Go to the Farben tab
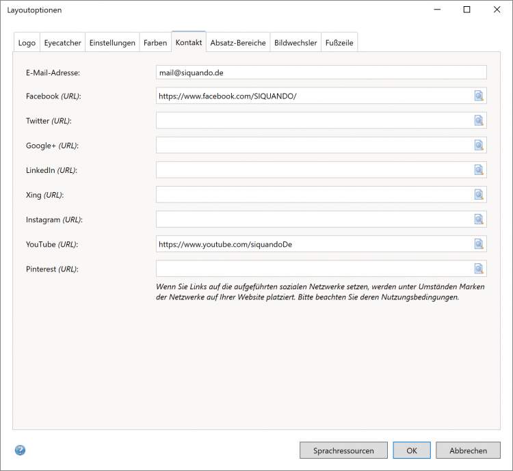 [x=155, y=42]
